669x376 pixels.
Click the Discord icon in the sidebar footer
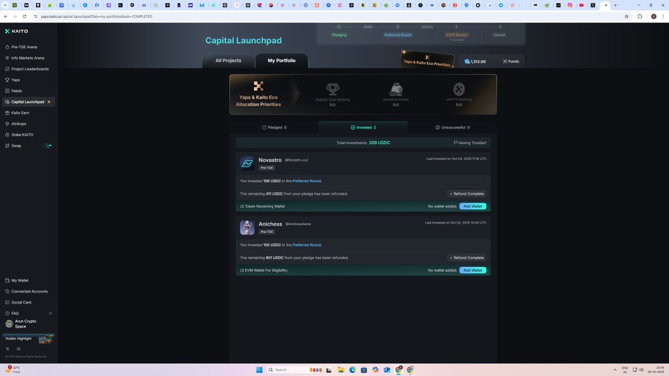pos(18,349)
